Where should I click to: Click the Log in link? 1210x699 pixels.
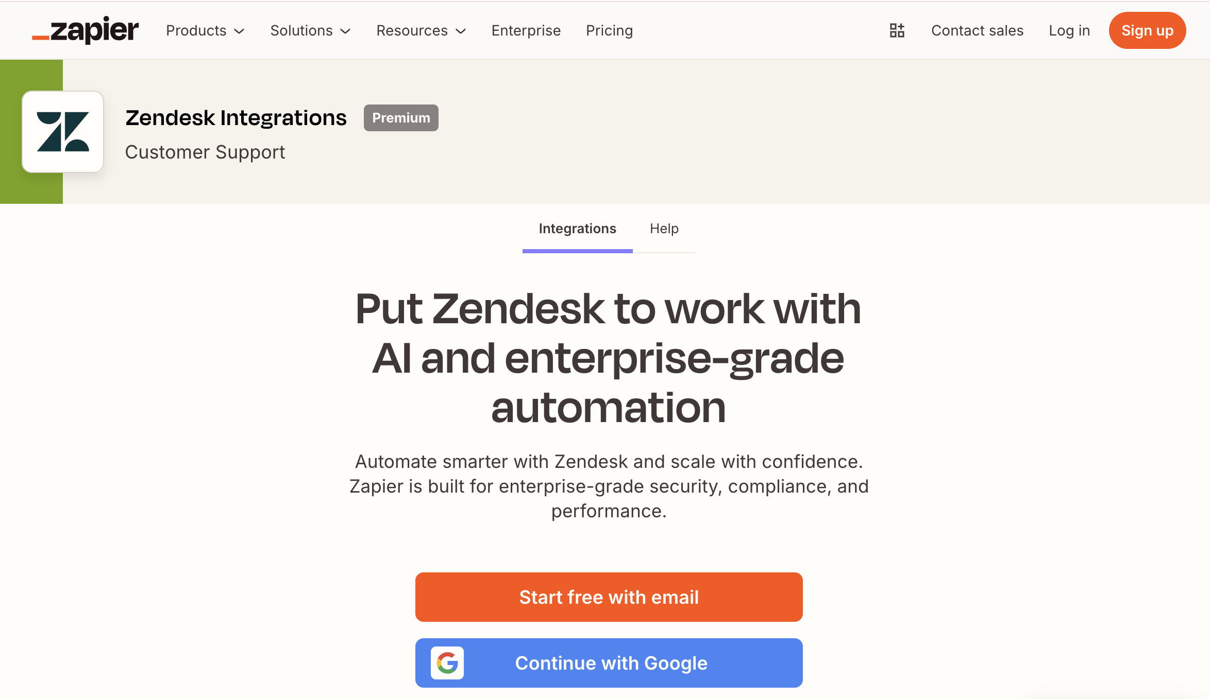click(1069, 30)
